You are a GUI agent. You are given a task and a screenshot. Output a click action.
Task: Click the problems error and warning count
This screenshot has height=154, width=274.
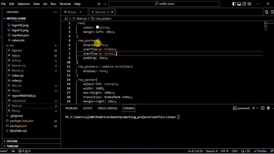pyautogui.click(x=24, y=151)
